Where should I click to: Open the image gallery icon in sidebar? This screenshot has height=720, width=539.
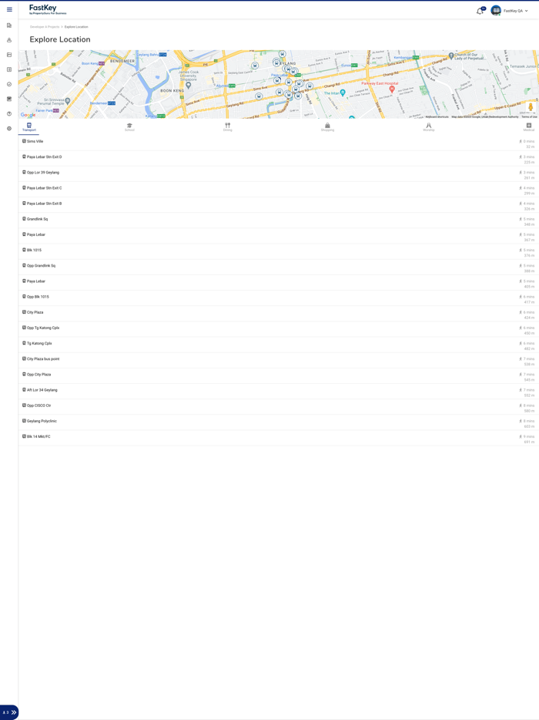pyautogui.click(x=9, y=55)
